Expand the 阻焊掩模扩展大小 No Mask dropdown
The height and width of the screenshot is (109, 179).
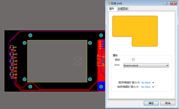[x=148, y=83]
